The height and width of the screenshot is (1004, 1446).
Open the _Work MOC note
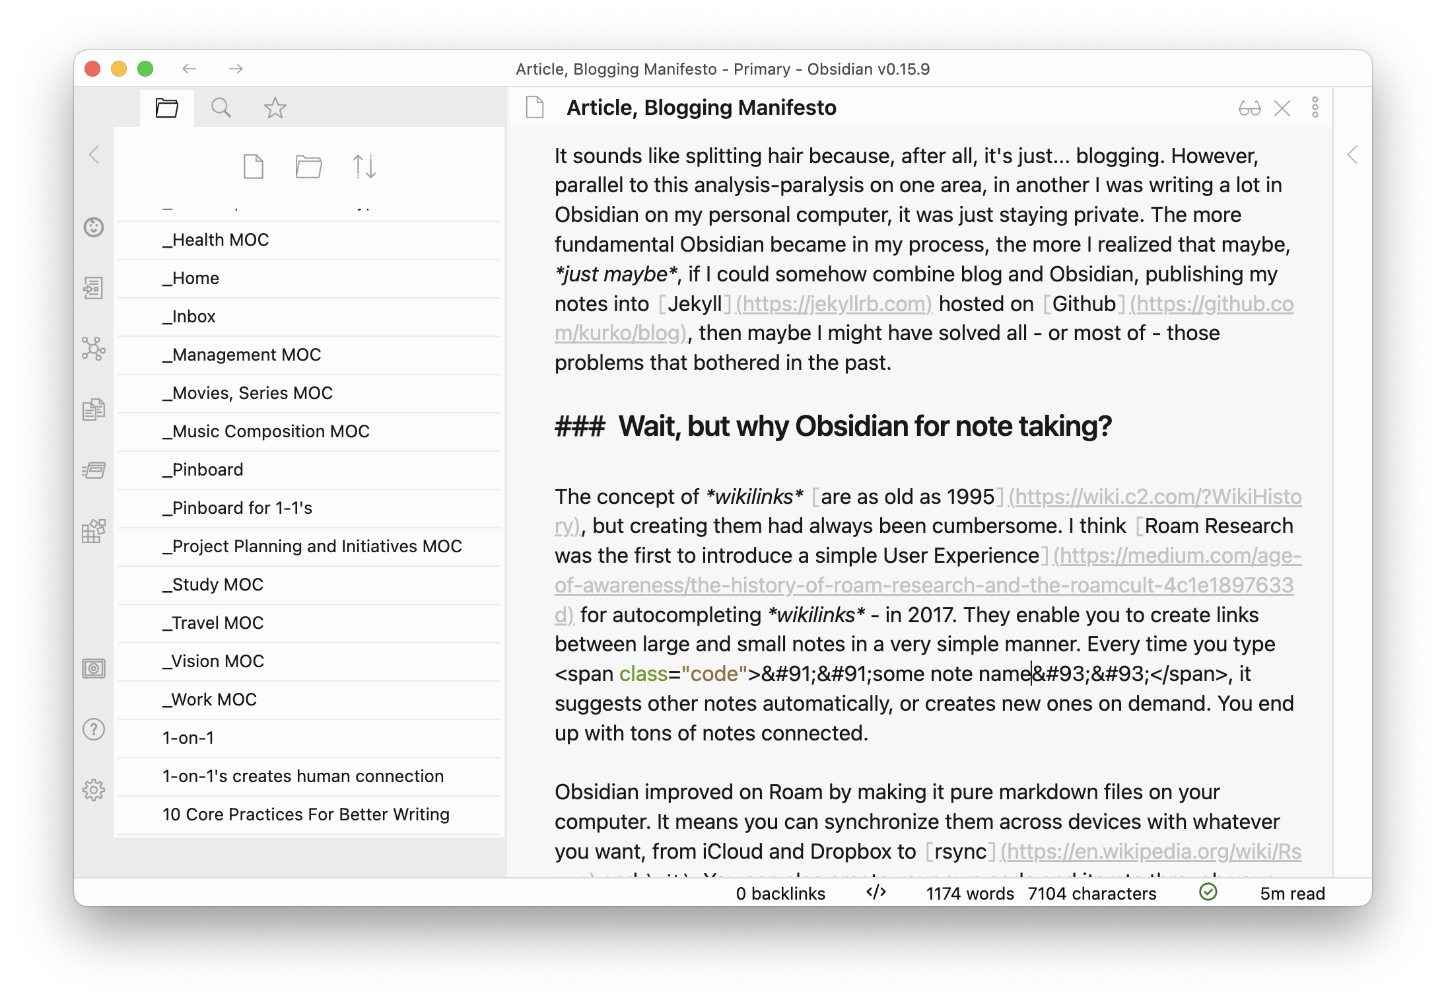[x=309, y=699]
